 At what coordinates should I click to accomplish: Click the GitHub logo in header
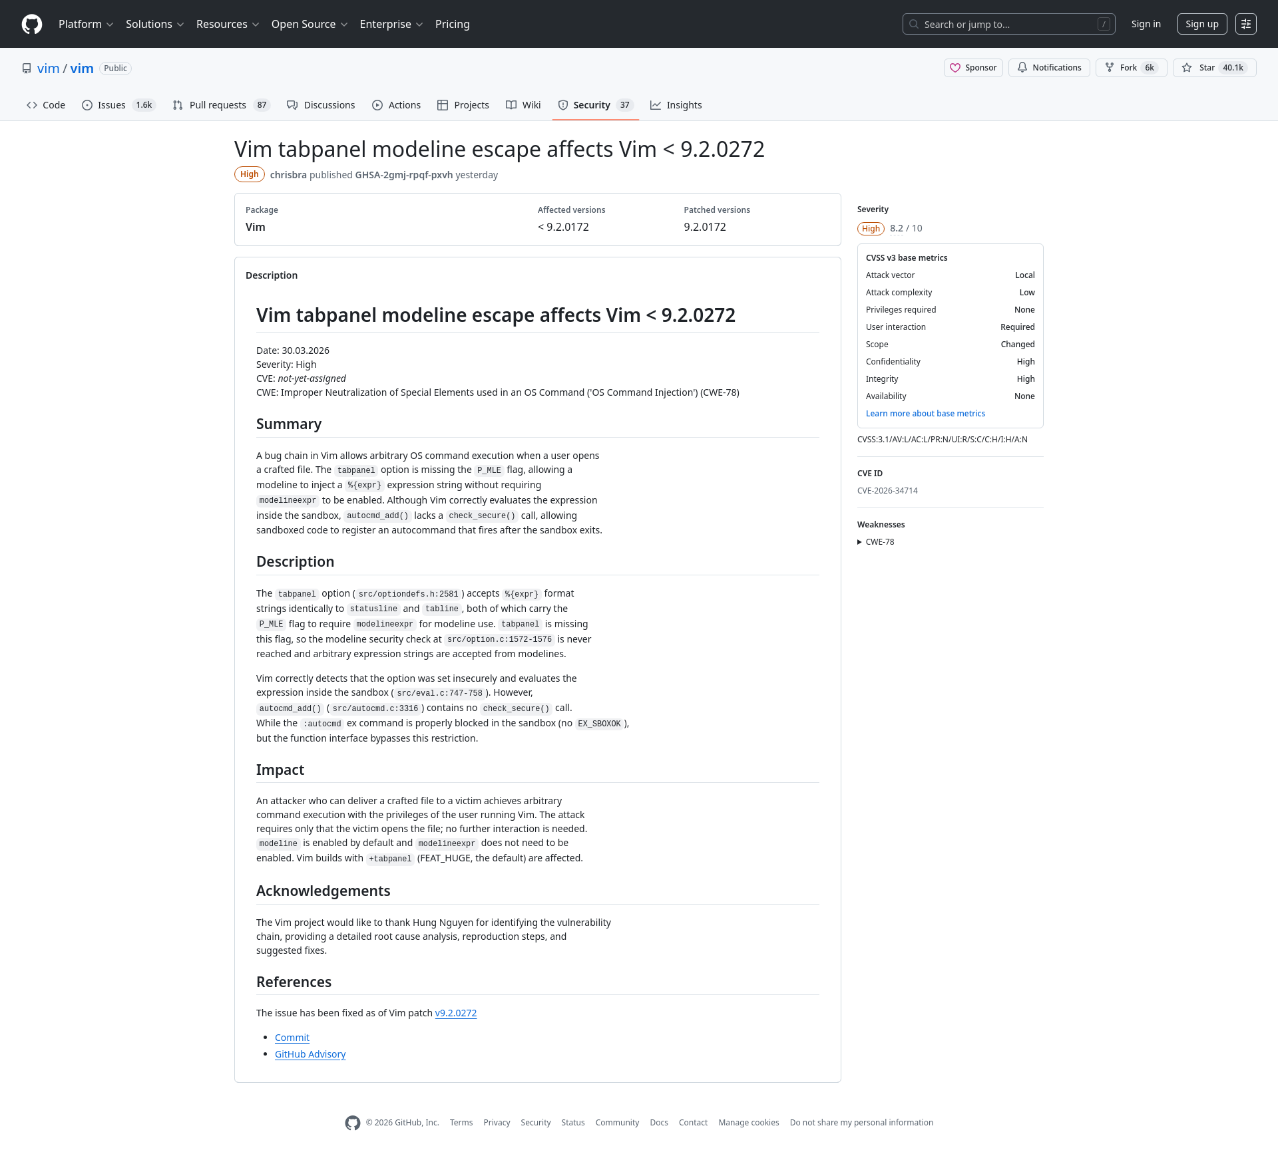(x=32, y=24)
